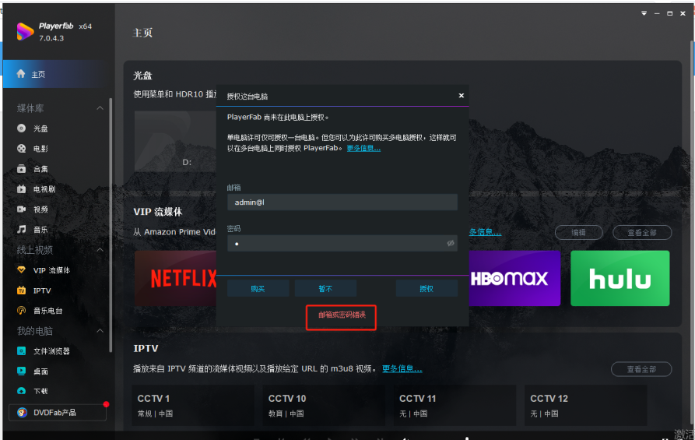The width and height of the screenshot is (695, 440).
Task: Open 更多信息 link in the dialog
Action: [x=363, y=148]
